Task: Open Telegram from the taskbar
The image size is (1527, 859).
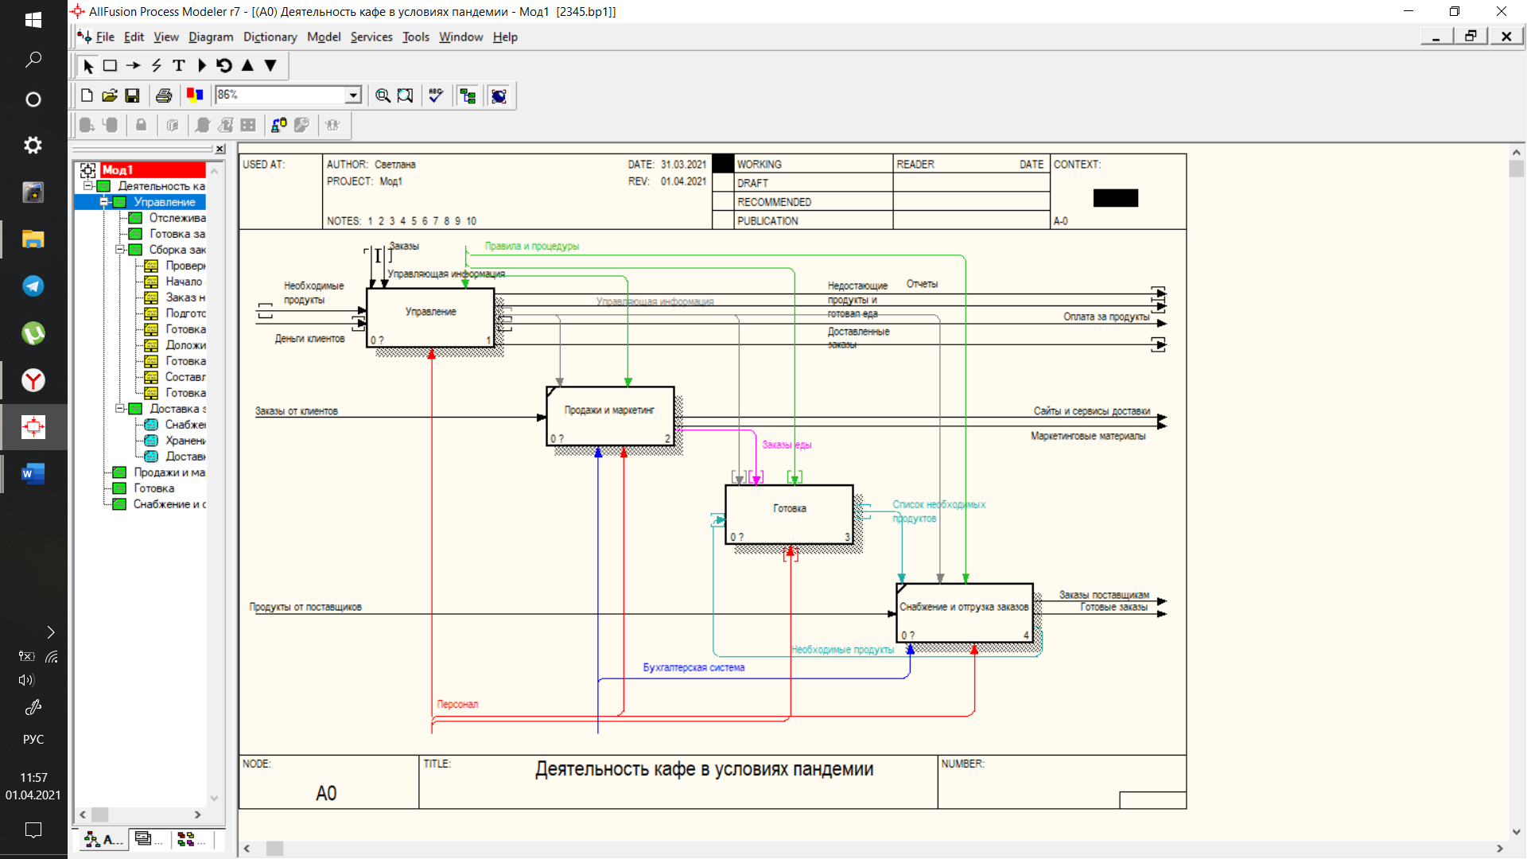Action: click(x=33, y=286)
